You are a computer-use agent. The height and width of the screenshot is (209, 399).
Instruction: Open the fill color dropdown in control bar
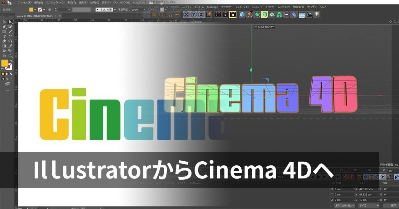coord(35,10)
